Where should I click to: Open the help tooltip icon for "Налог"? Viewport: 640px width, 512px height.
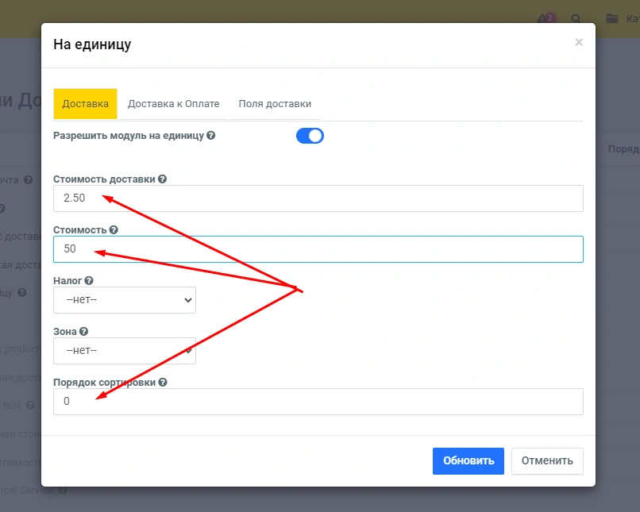coord(89,281)
